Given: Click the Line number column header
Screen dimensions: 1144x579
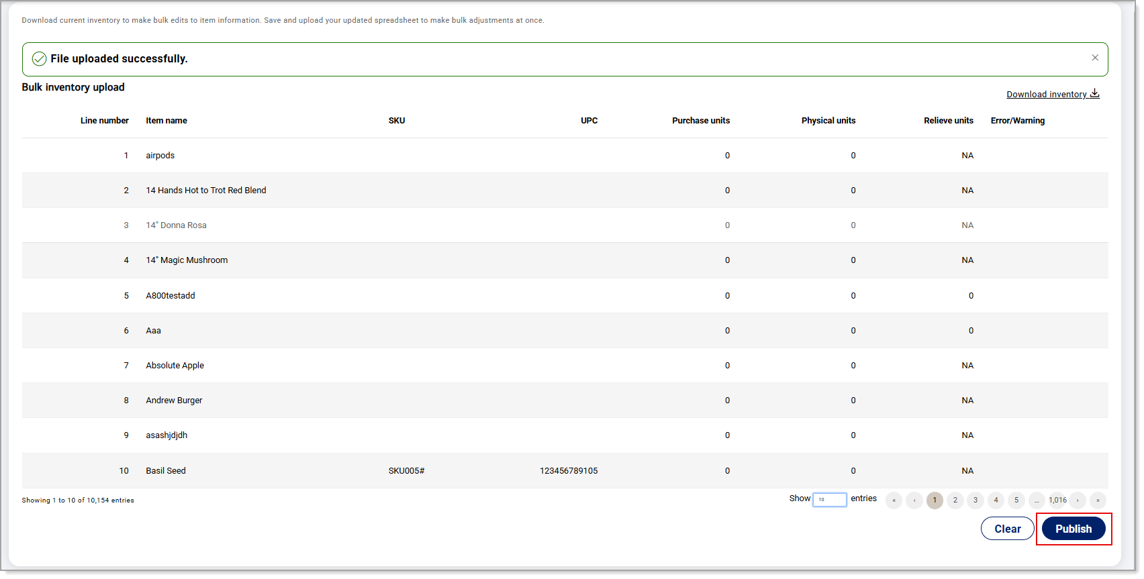Looking at the screenshot, I should 105,121.
